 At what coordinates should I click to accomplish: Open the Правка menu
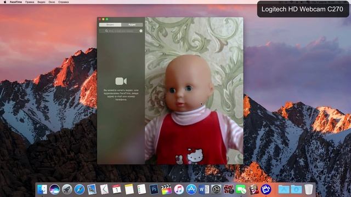[x=30, y=2]
